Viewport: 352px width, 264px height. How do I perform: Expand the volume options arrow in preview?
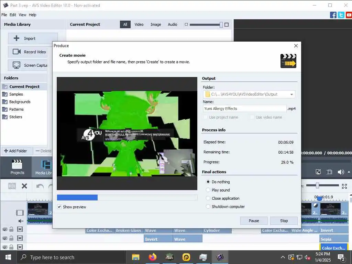coord(349,172)
